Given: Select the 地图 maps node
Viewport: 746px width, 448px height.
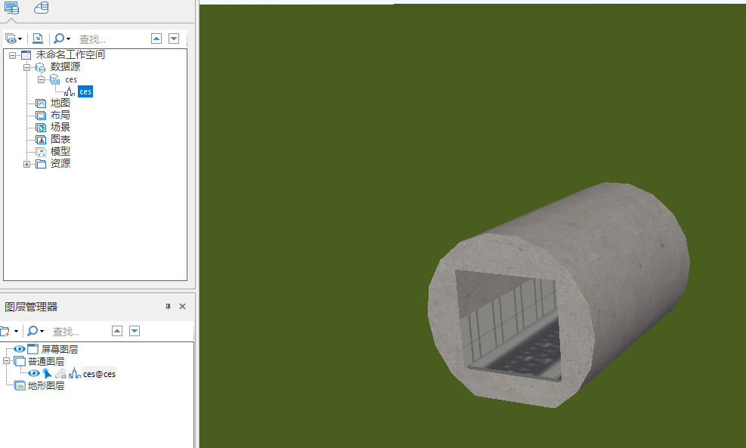Looking at the screenshot, I should coord(60,103).
